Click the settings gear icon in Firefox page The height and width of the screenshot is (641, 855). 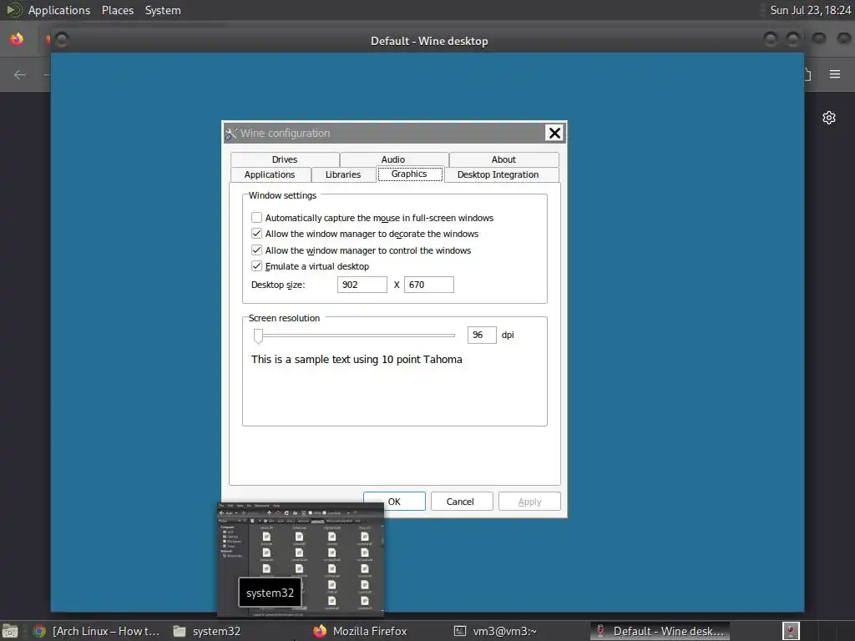(829, 118)
